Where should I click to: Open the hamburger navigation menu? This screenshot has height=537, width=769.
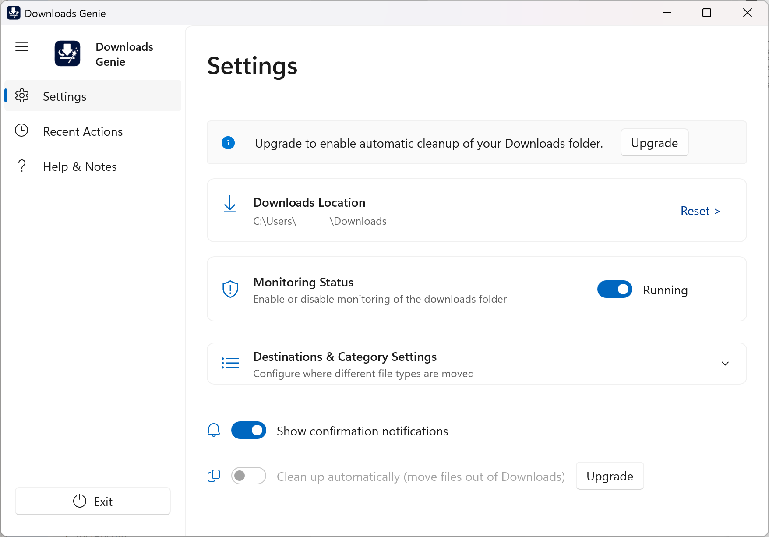point(22,46)
